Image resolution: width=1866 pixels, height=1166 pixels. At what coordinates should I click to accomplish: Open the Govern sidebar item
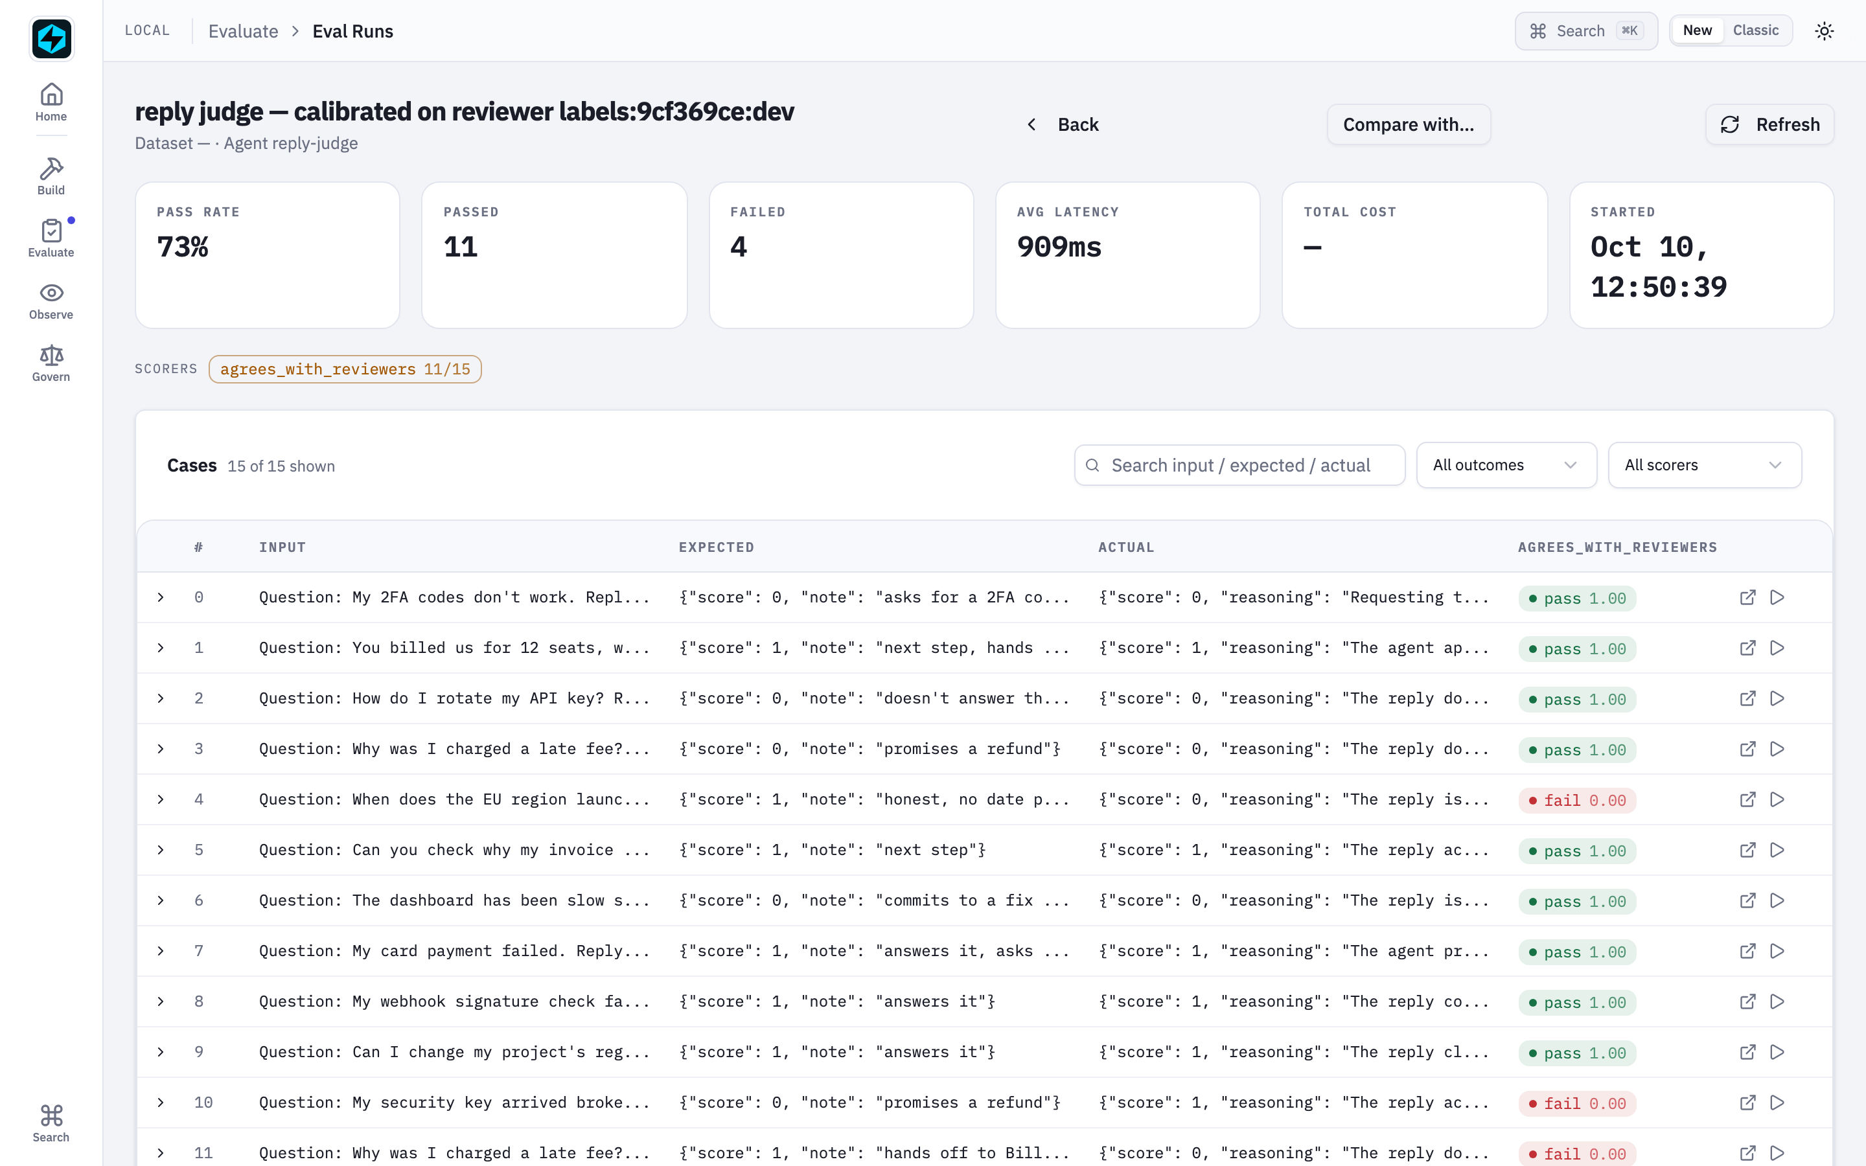click(x=51, y=363)
